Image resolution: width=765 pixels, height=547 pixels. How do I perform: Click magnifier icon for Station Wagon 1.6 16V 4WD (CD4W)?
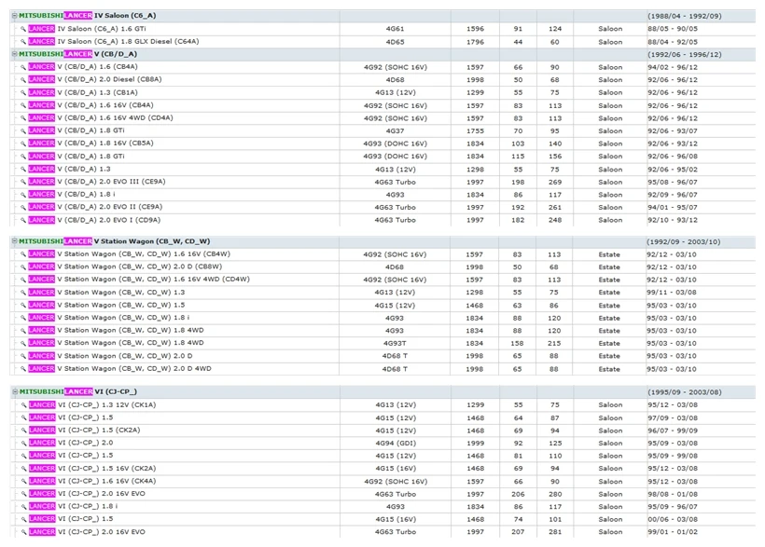tap(23, 280)
